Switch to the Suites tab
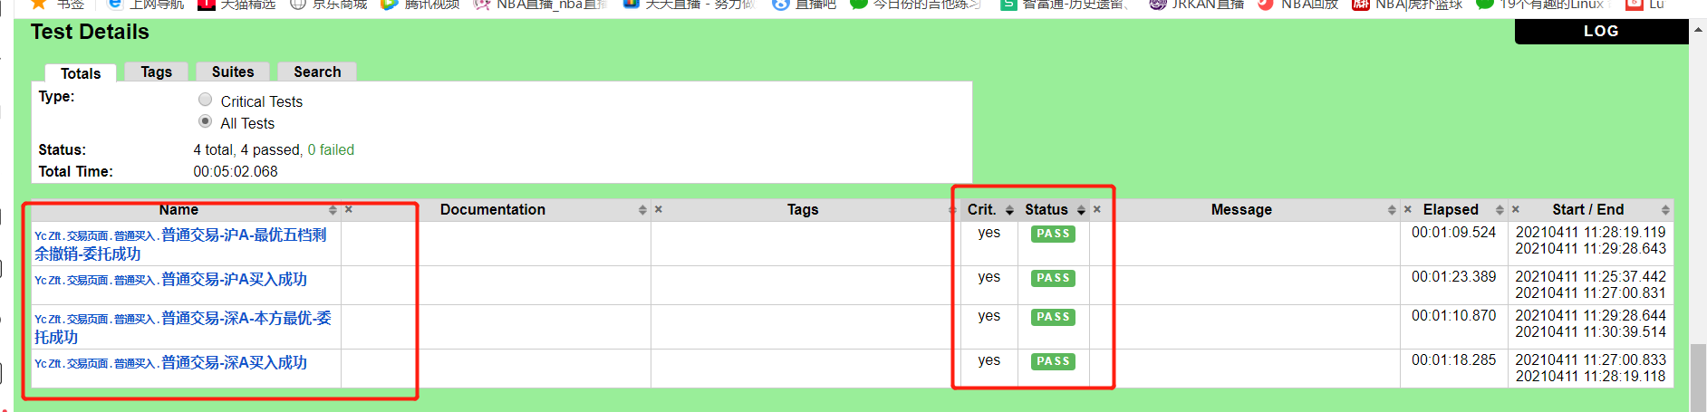The height and width of the screenshot is (412, 1707). click(233, 72)
